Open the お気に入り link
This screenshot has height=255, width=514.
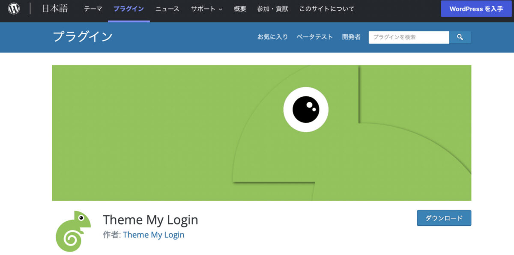(272, 37)
